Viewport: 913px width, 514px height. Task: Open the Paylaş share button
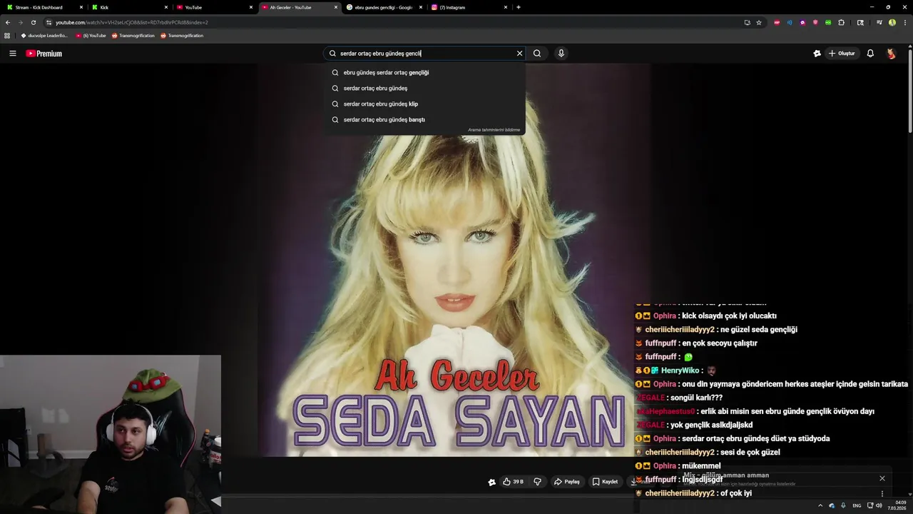[567, 482]
